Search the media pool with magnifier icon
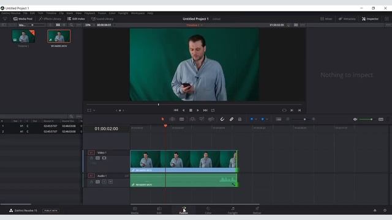This screenshot has height=220, width=392. pos(71,25)
